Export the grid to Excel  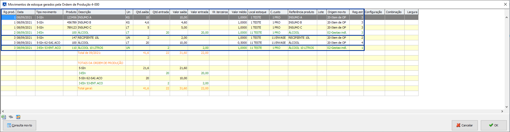click(x=4, y=117)
